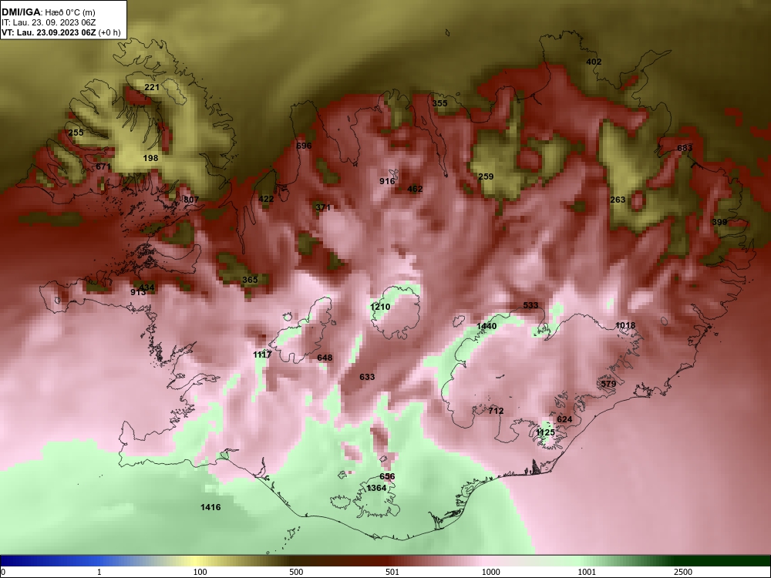This screenshot has height=578, width=771.
Task: Click the 1000 legend tick label
Action: click(x=490, y=572)
